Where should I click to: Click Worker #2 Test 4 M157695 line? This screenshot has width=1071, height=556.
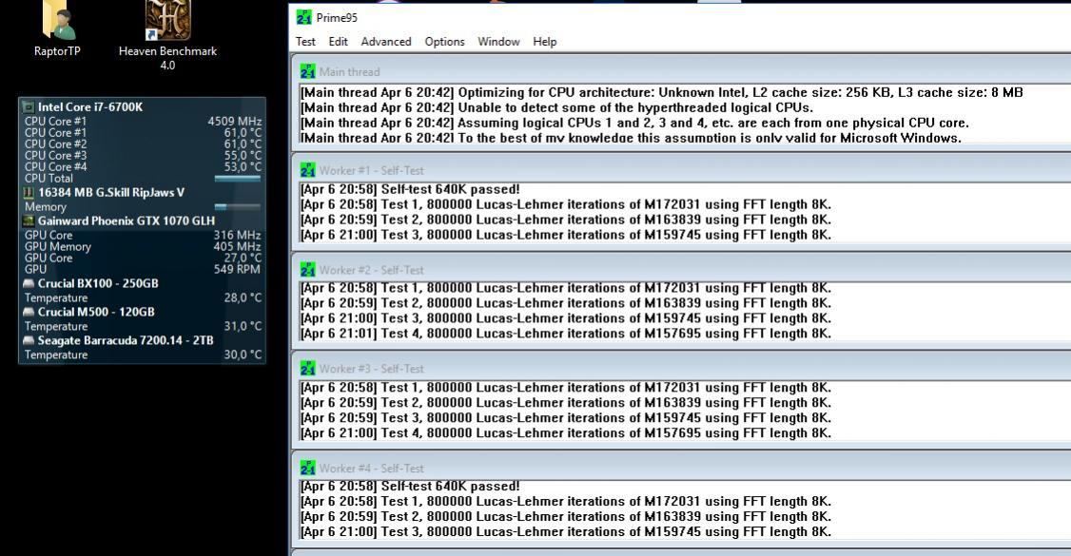pos(566,334)
